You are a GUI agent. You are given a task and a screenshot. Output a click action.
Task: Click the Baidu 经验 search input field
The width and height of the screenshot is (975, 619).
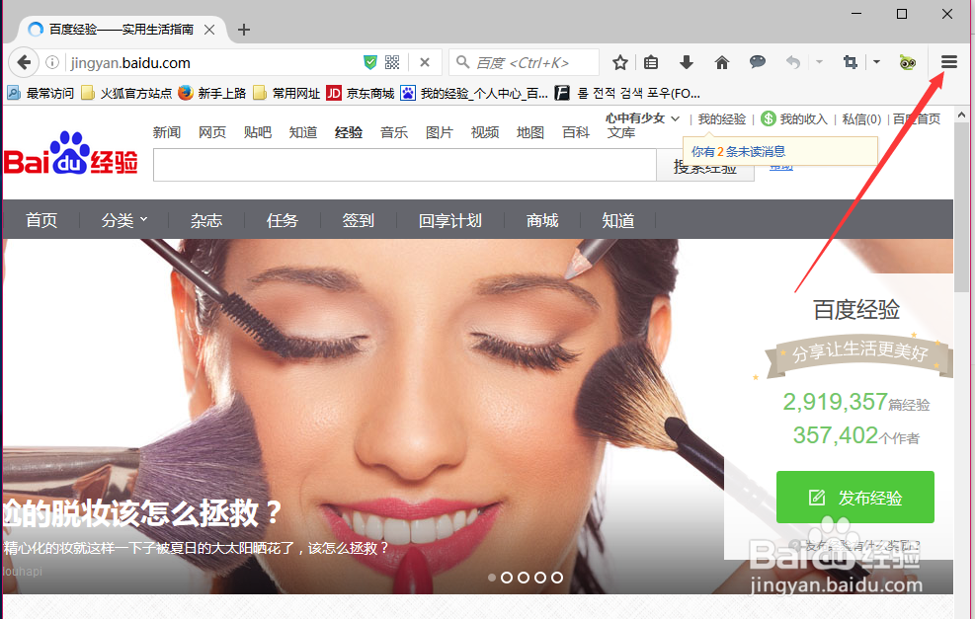(405, 165)
